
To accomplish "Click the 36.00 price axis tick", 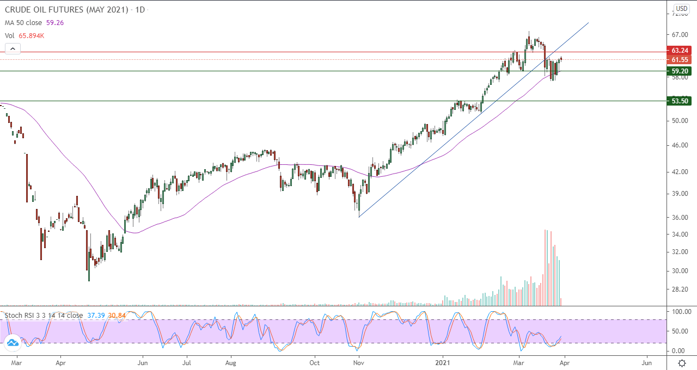I will click(681, 218).
